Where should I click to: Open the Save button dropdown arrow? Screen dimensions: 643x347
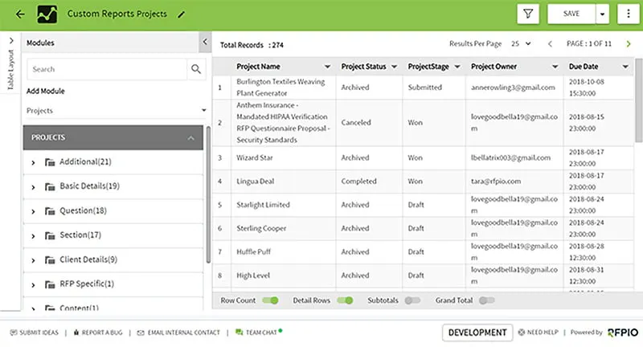602,14
